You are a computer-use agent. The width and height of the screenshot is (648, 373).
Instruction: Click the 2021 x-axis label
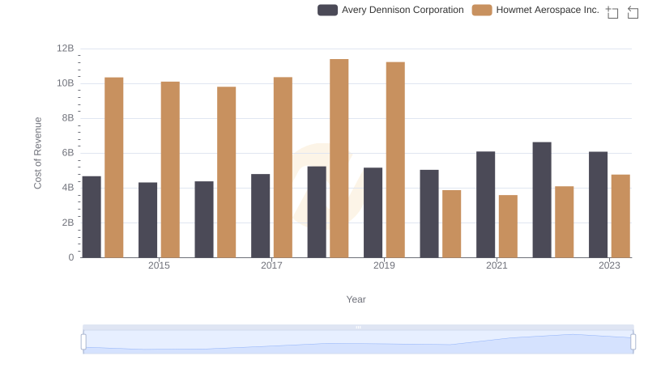click(x=497, y=265)
